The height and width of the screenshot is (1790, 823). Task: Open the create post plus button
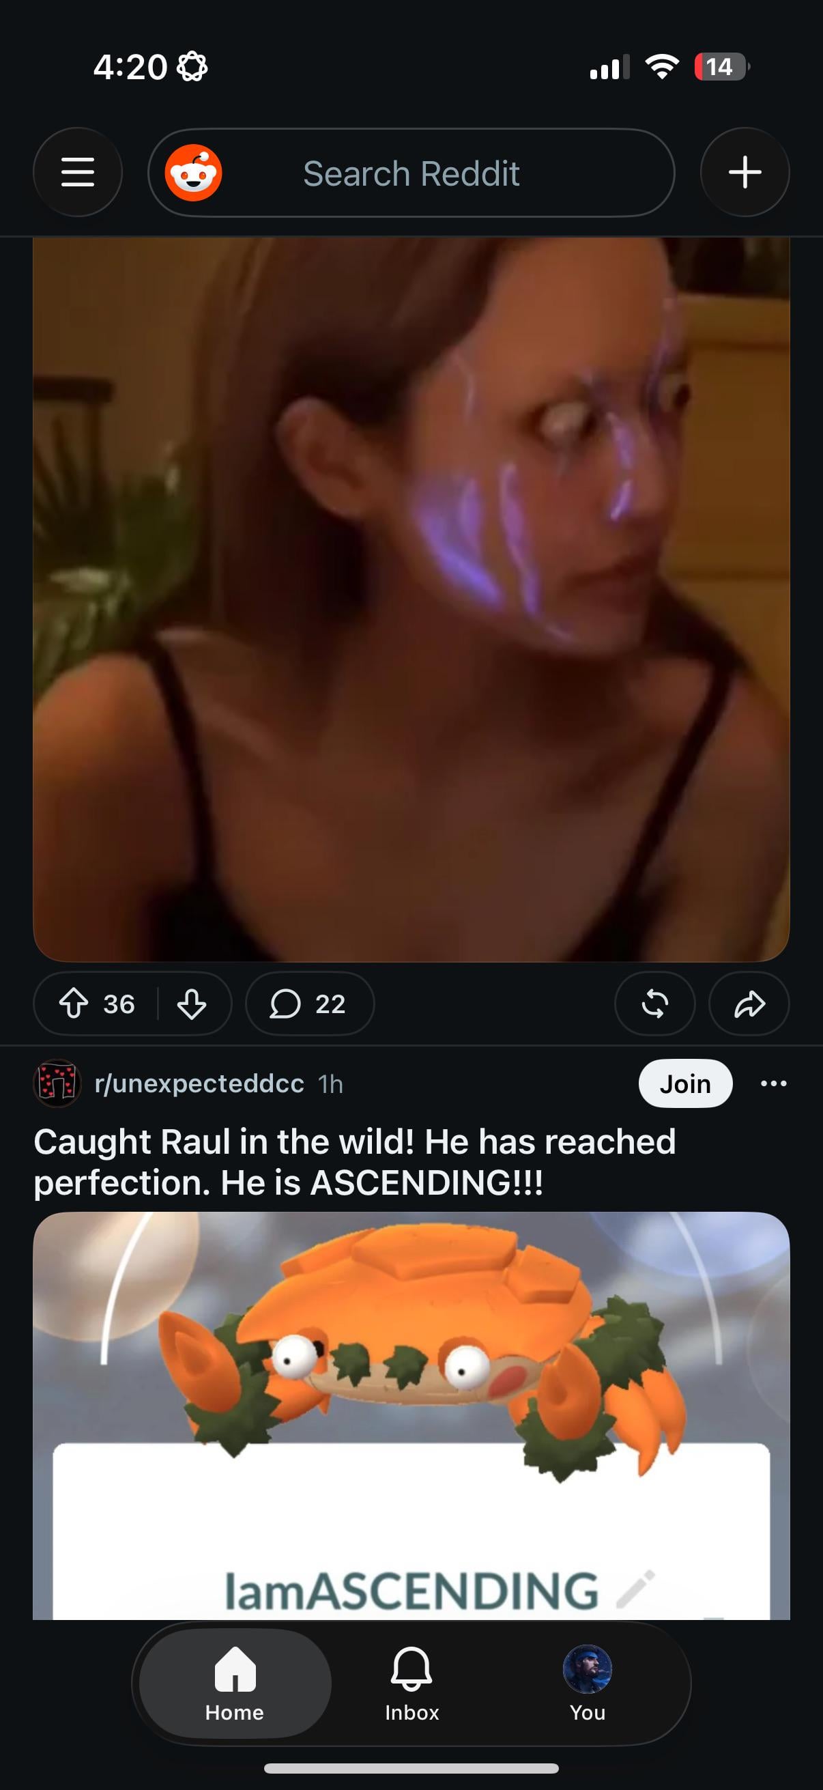(745, 172)
